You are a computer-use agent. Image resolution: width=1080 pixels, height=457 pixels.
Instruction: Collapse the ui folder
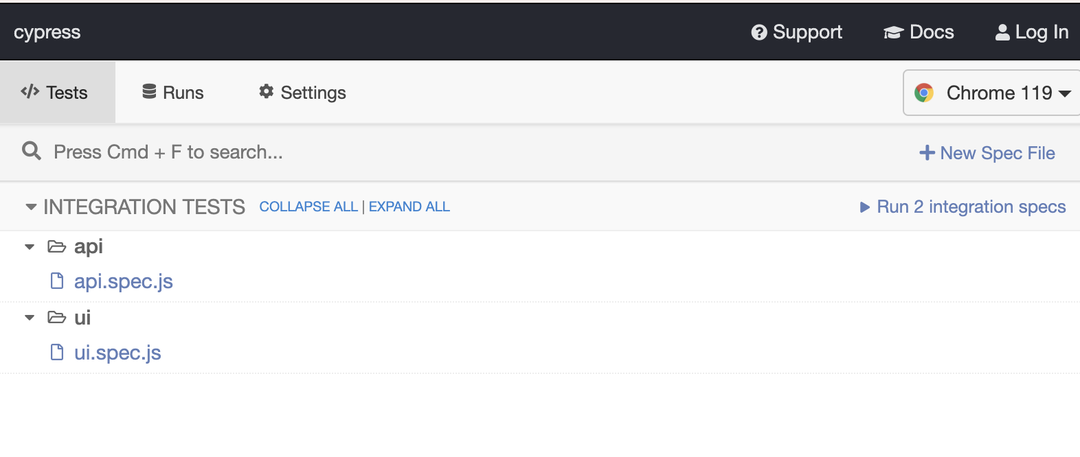(30, 318)
